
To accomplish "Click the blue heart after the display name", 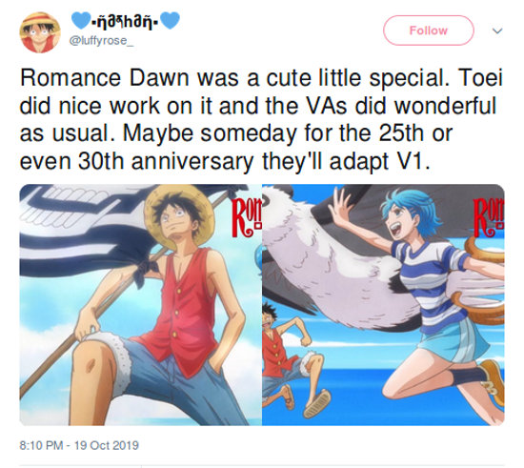I will click(171, 21).
